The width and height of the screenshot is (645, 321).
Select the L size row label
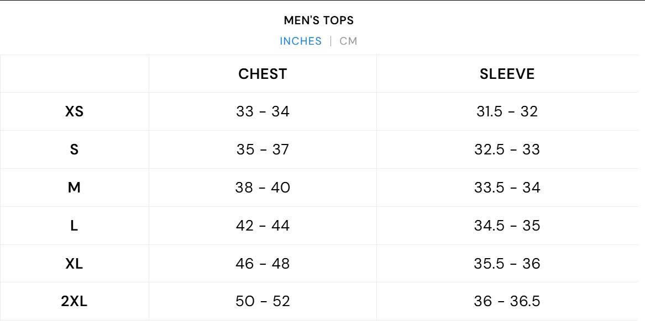74,226
